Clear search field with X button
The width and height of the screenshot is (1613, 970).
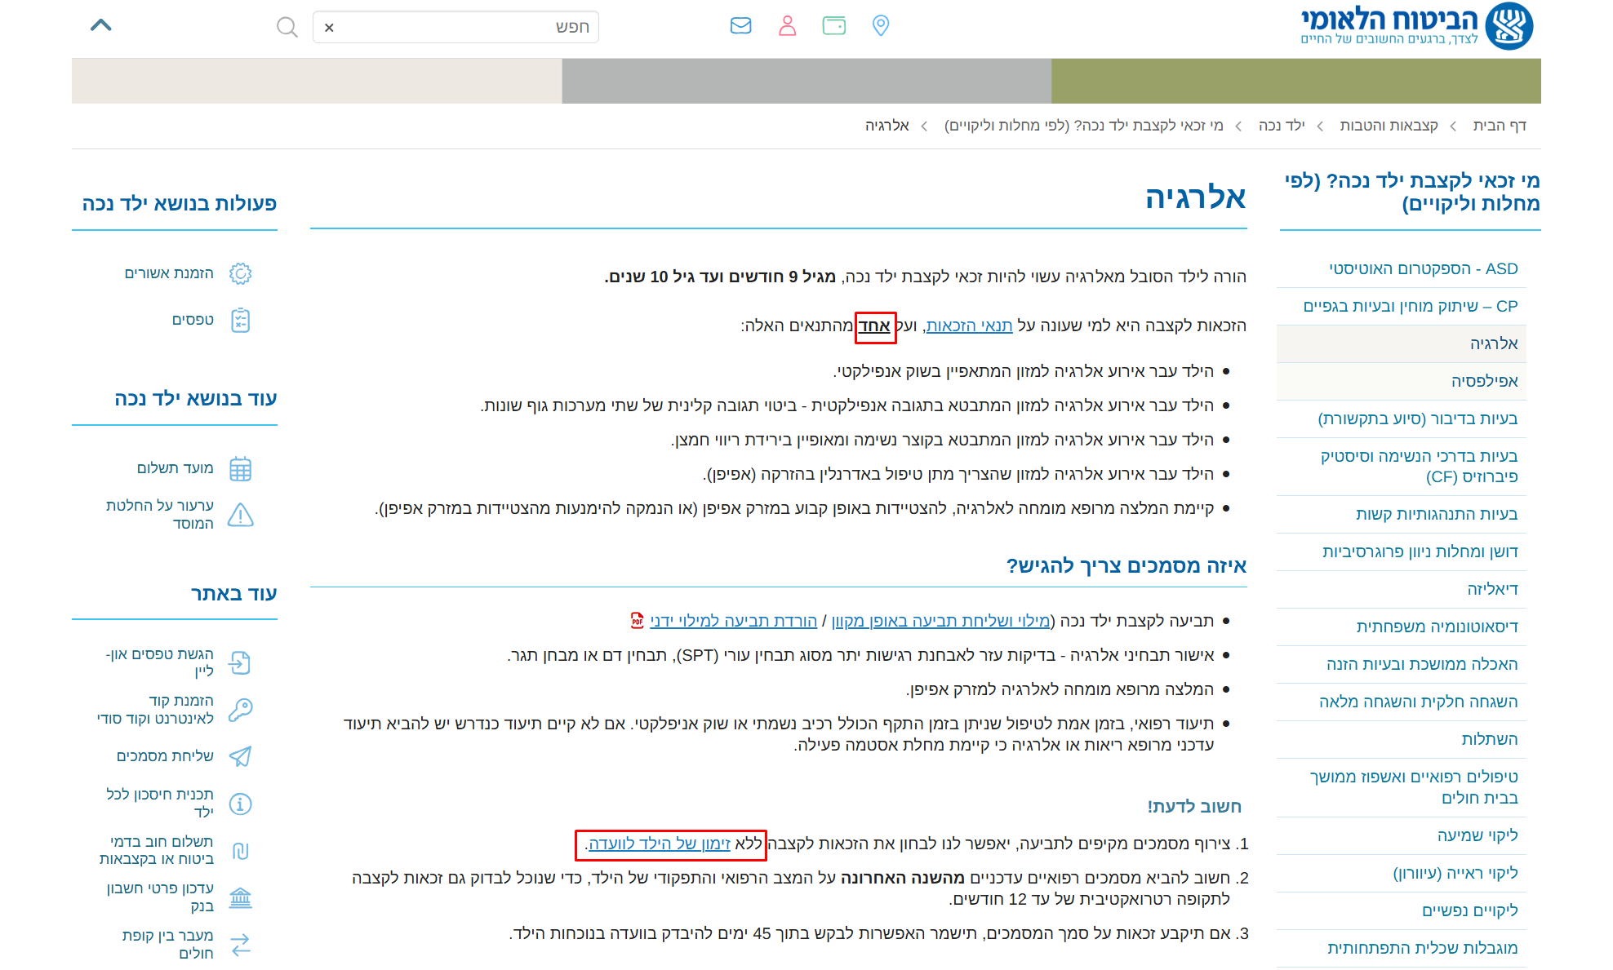coord(329,28)
